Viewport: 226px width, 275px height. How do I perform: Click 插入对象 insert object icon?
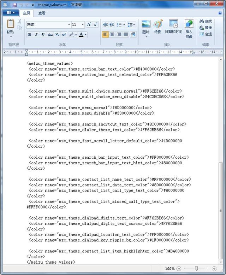pyautogui.click(x=189, y=24)
